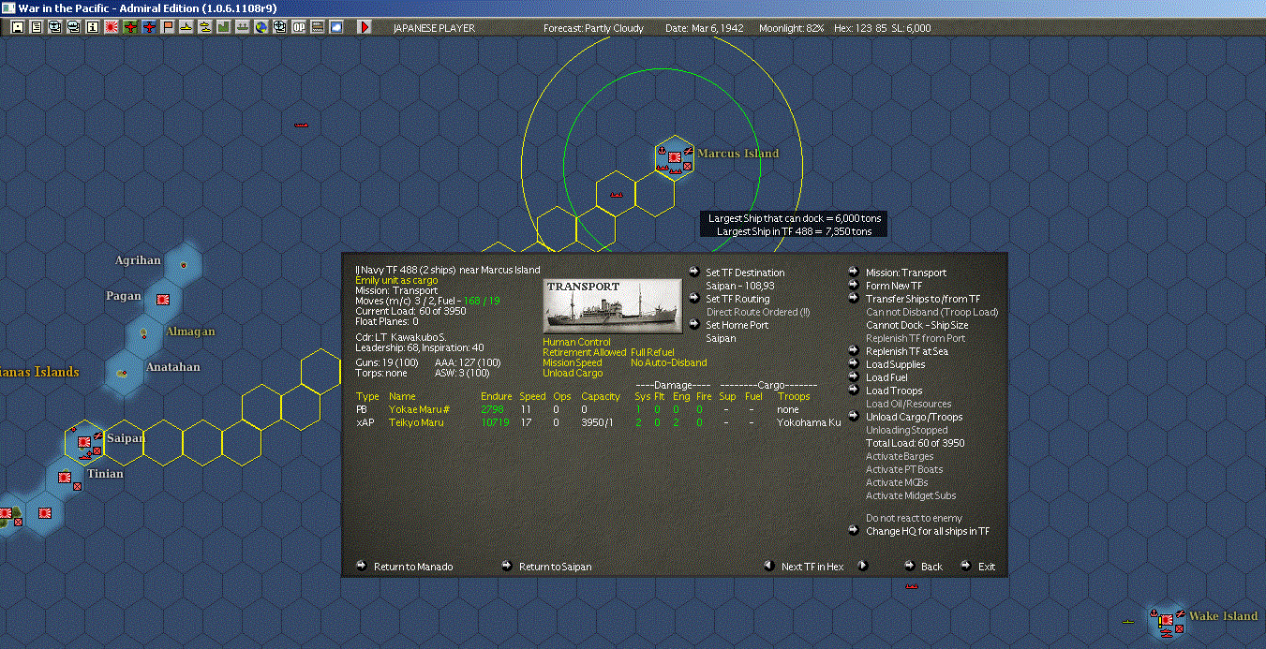
Task: Click the information 'i' toolbar icon
Action: (x=92, y=27)
